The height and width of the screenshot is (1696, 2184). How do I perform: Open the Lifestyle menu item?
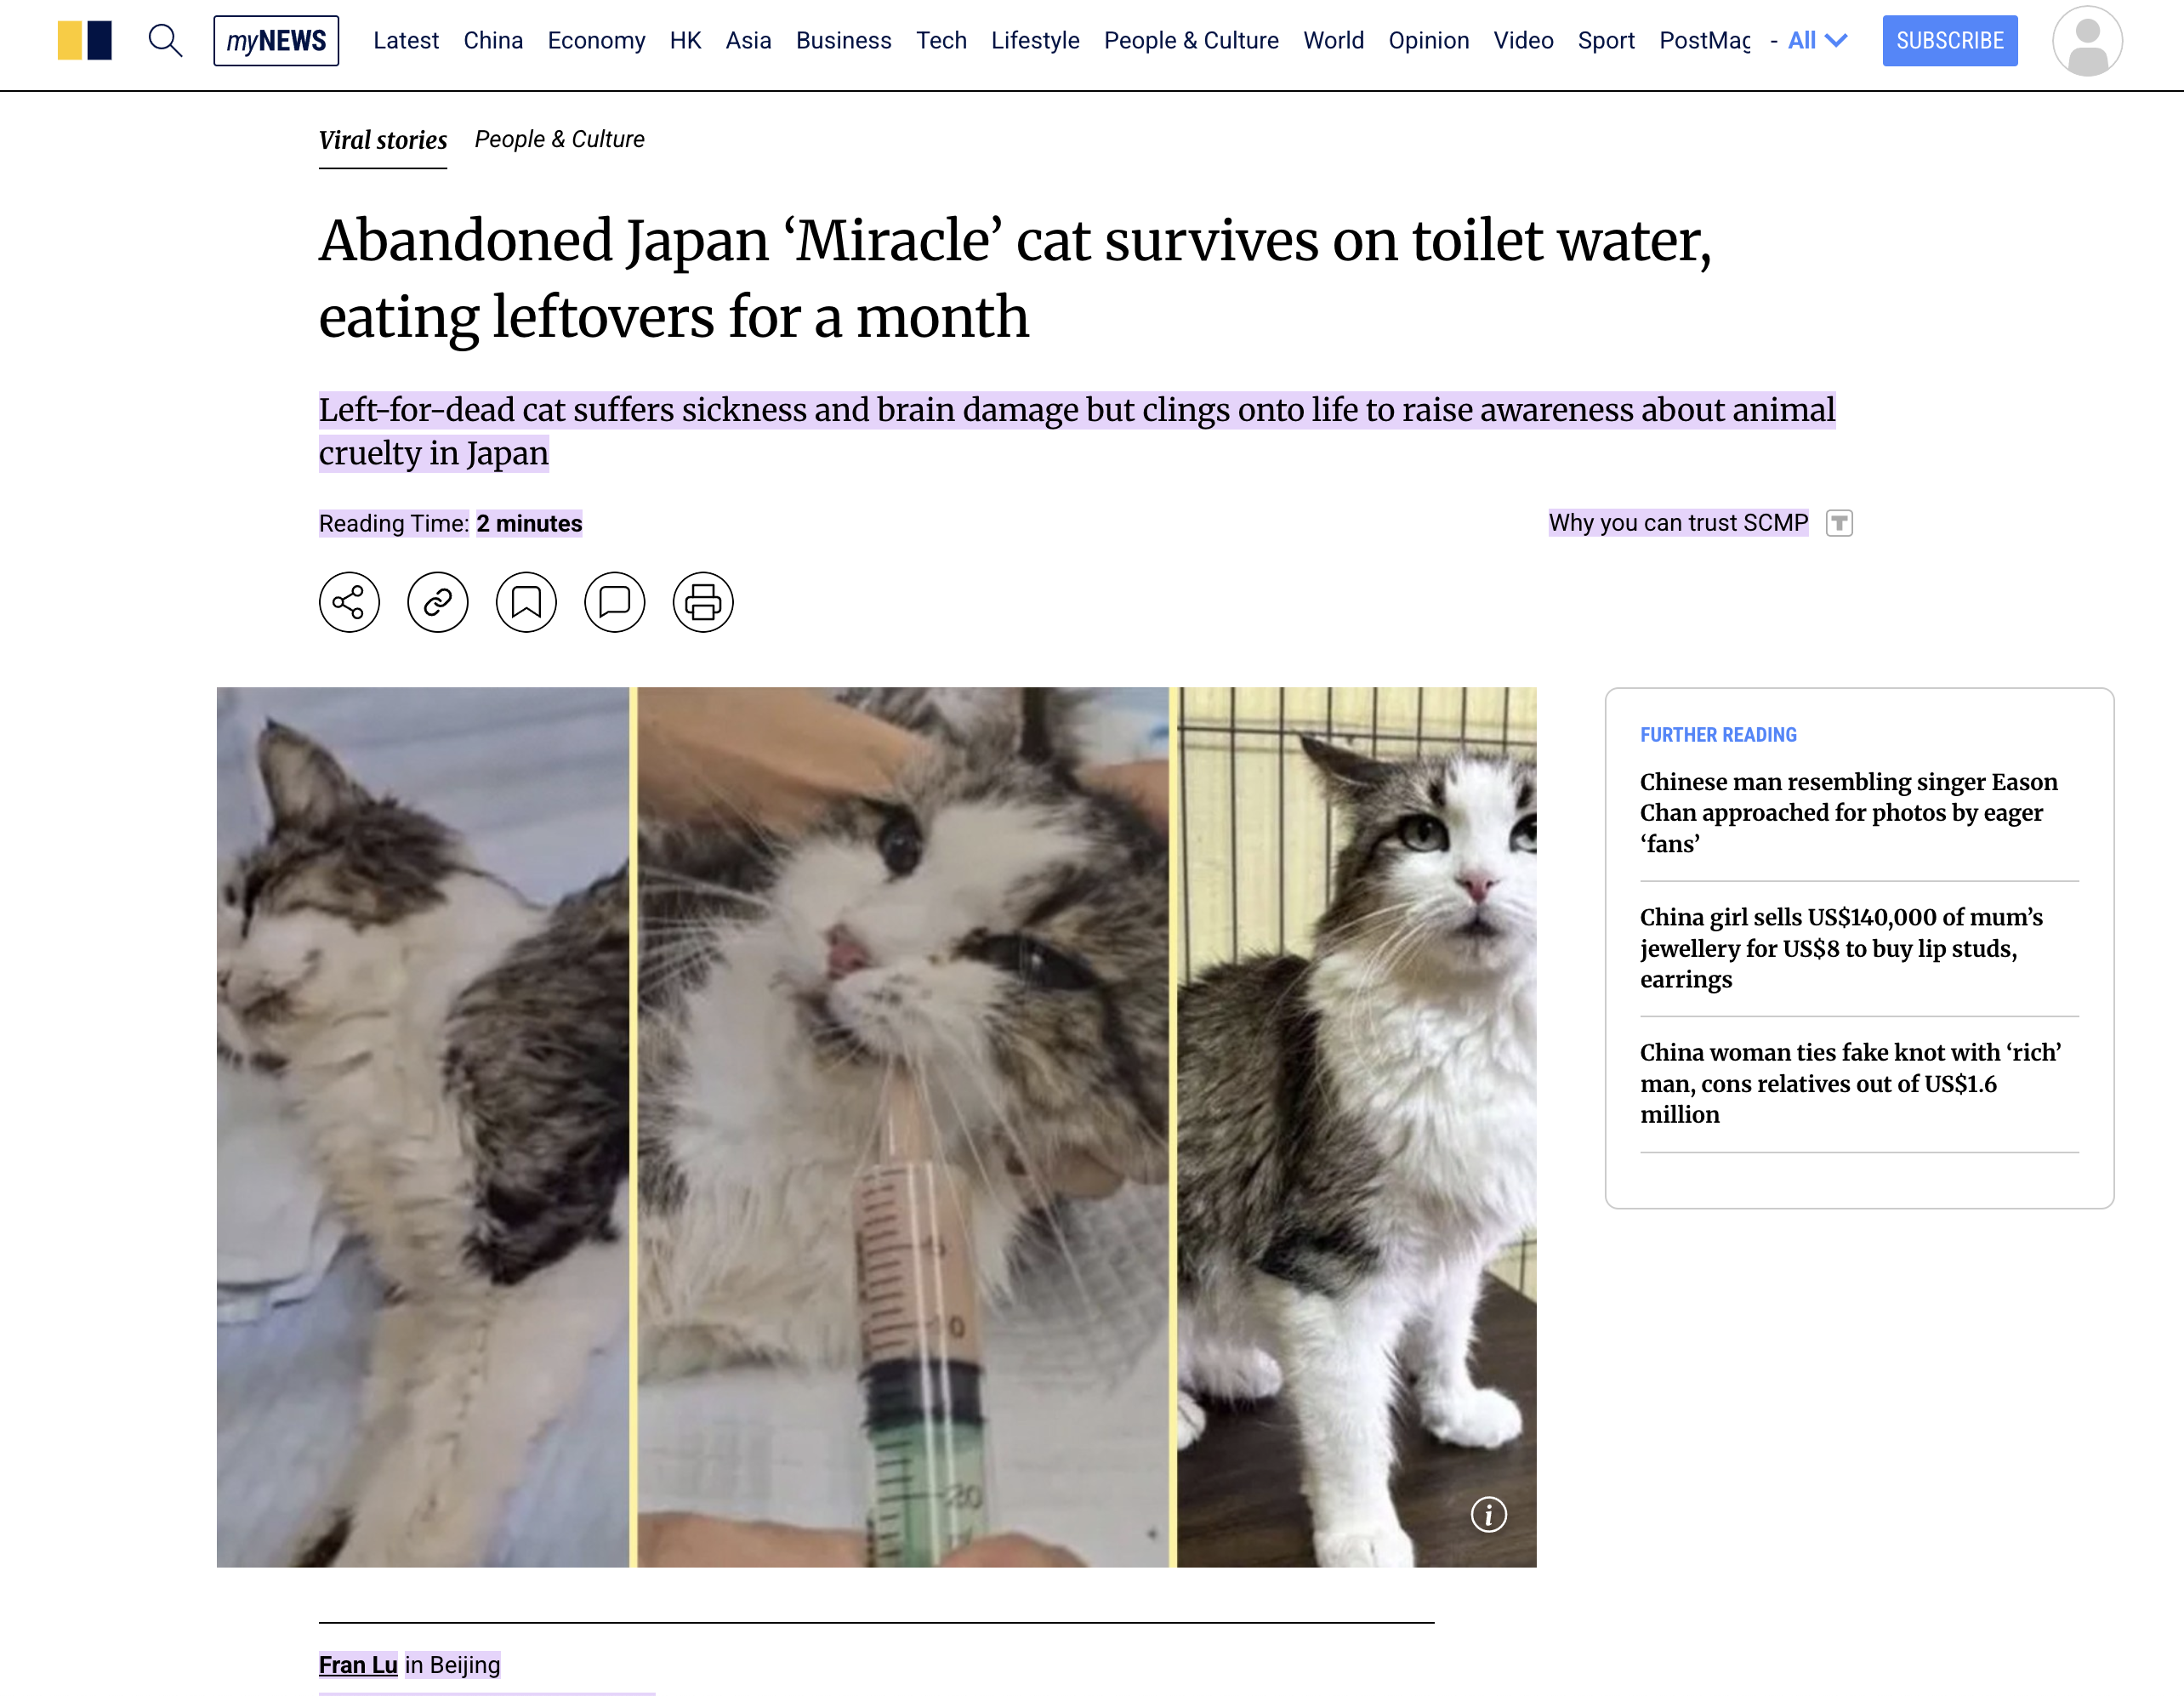(1035, 41)
